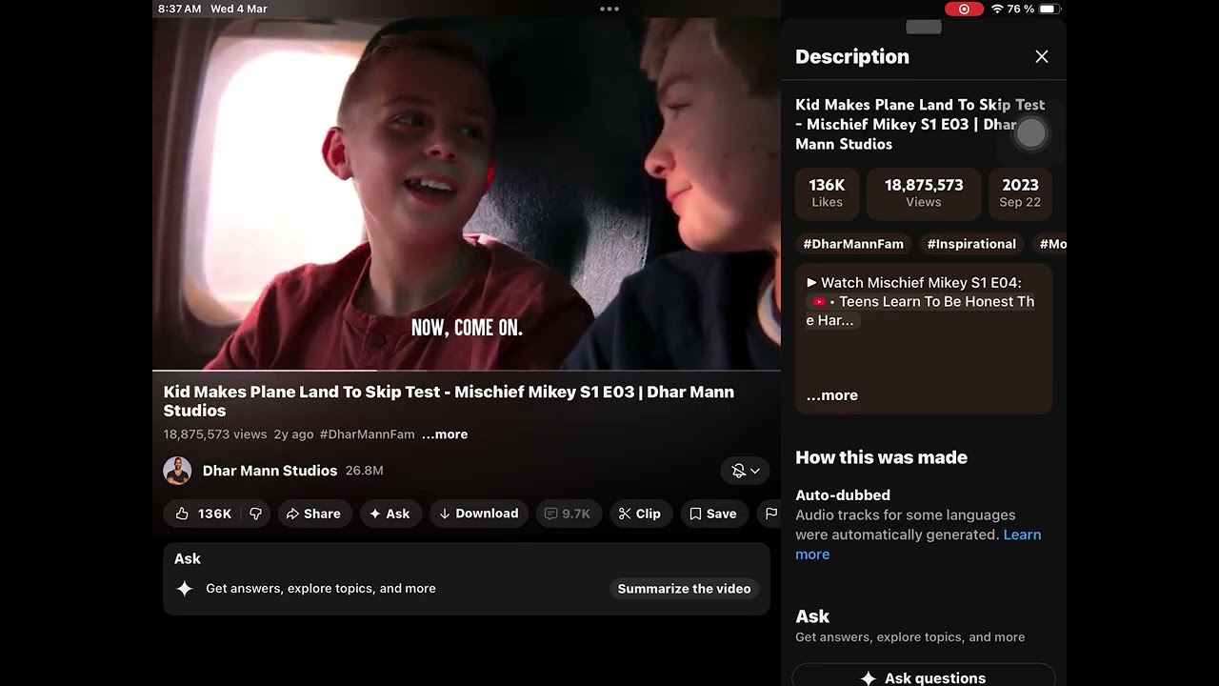The height and width of the screenshot is (686, 1219).
Task: Go to the Dhar Mann Studios channel name
Action: 270,471
